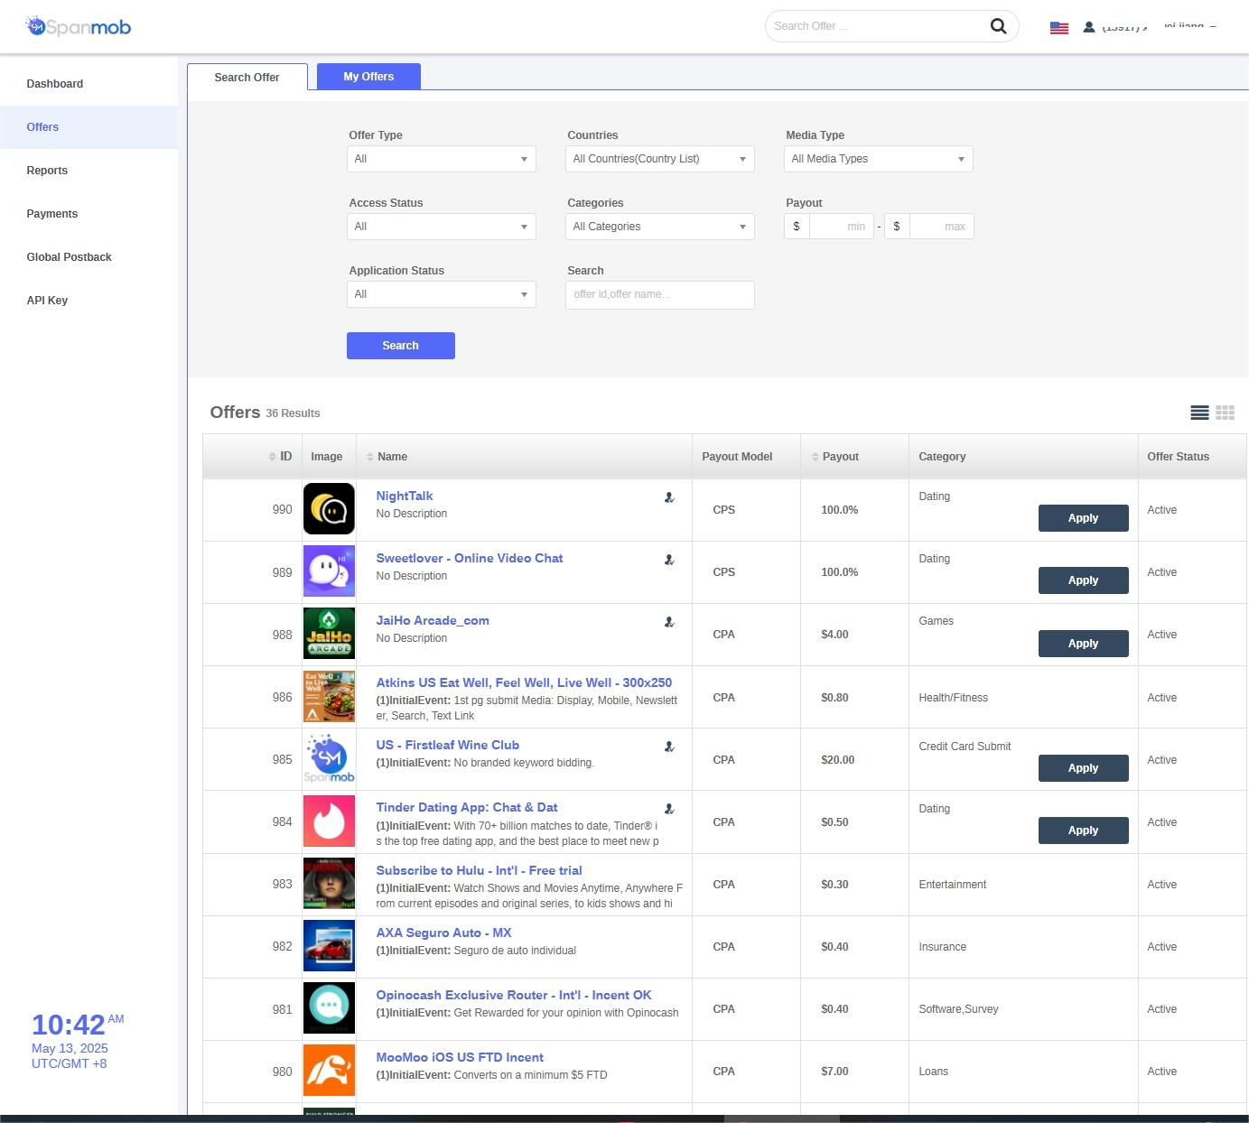Click approval-required icon on Firstleaf Wine Club row
Image resolution: width=1249 pixels, height=1123 pixels.
pos(669,747)
